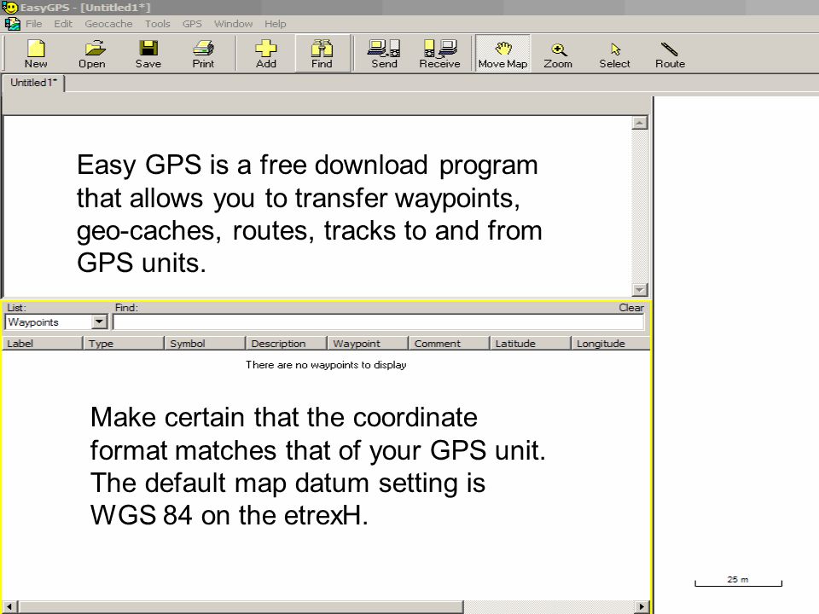Open the Window menu

(x=234, y=24)
